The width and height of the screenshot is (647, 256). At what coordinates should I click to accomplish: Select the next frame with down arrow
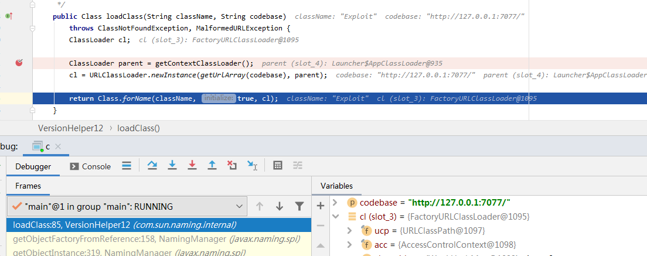tap(280, 206)
